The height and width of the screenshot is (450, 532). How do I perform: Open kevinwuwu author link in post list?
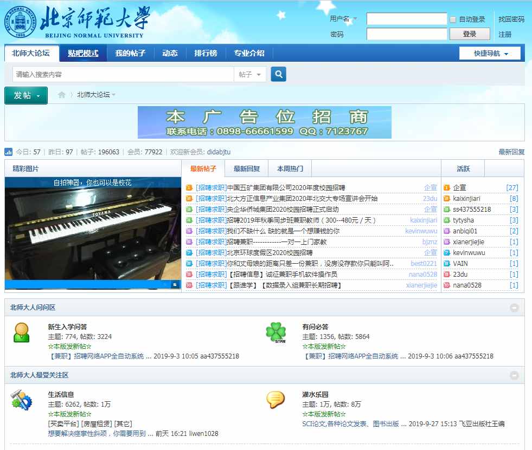point(421,231)
